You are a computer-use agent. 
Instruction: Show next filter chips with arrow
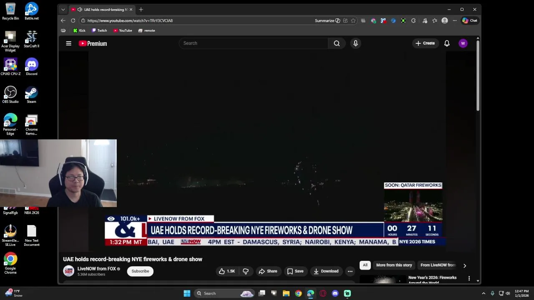coord(464,265)
